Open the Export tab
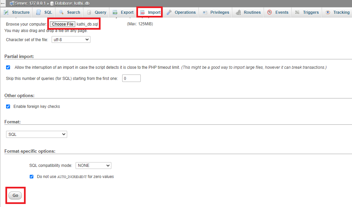 [123, 12]
